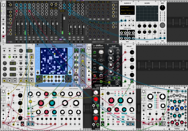
Task: Adjust the REL knob on ADSR module
Action: pyautogui.click(x=20, y=118)
